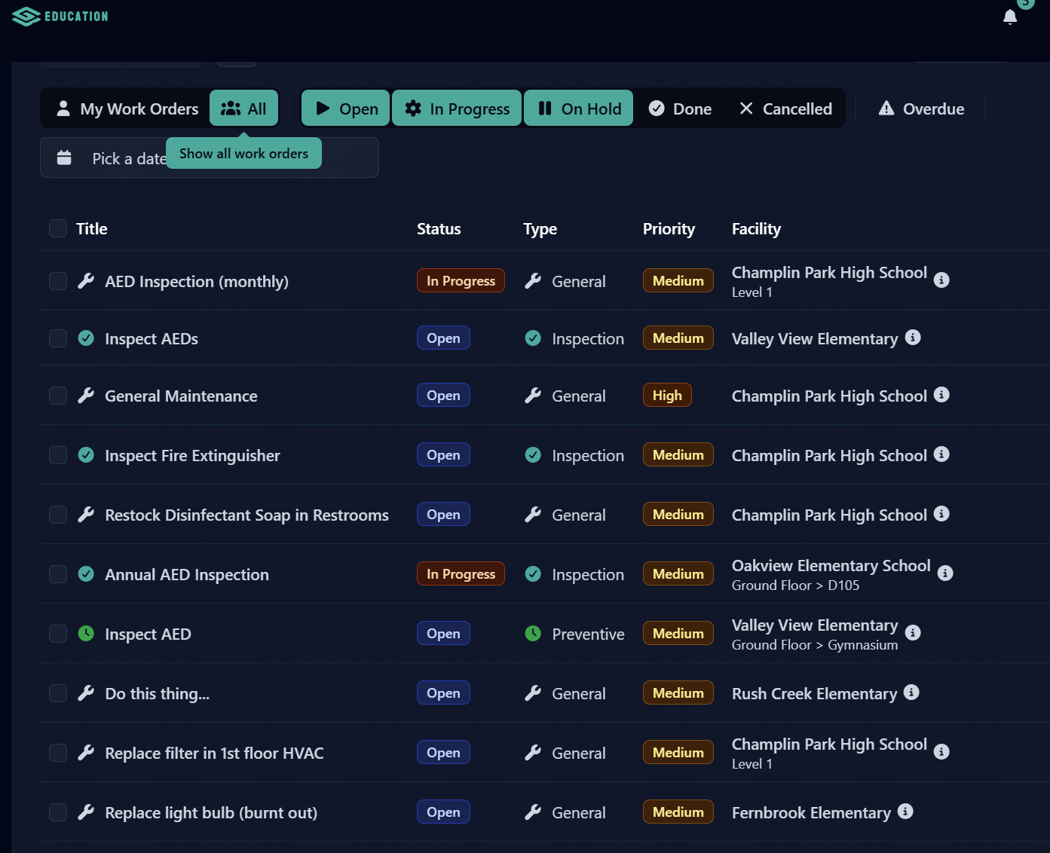
Task: Click checkmark icon of Inspect Fire Extinguisher title
Action: [x=86, y=455]
